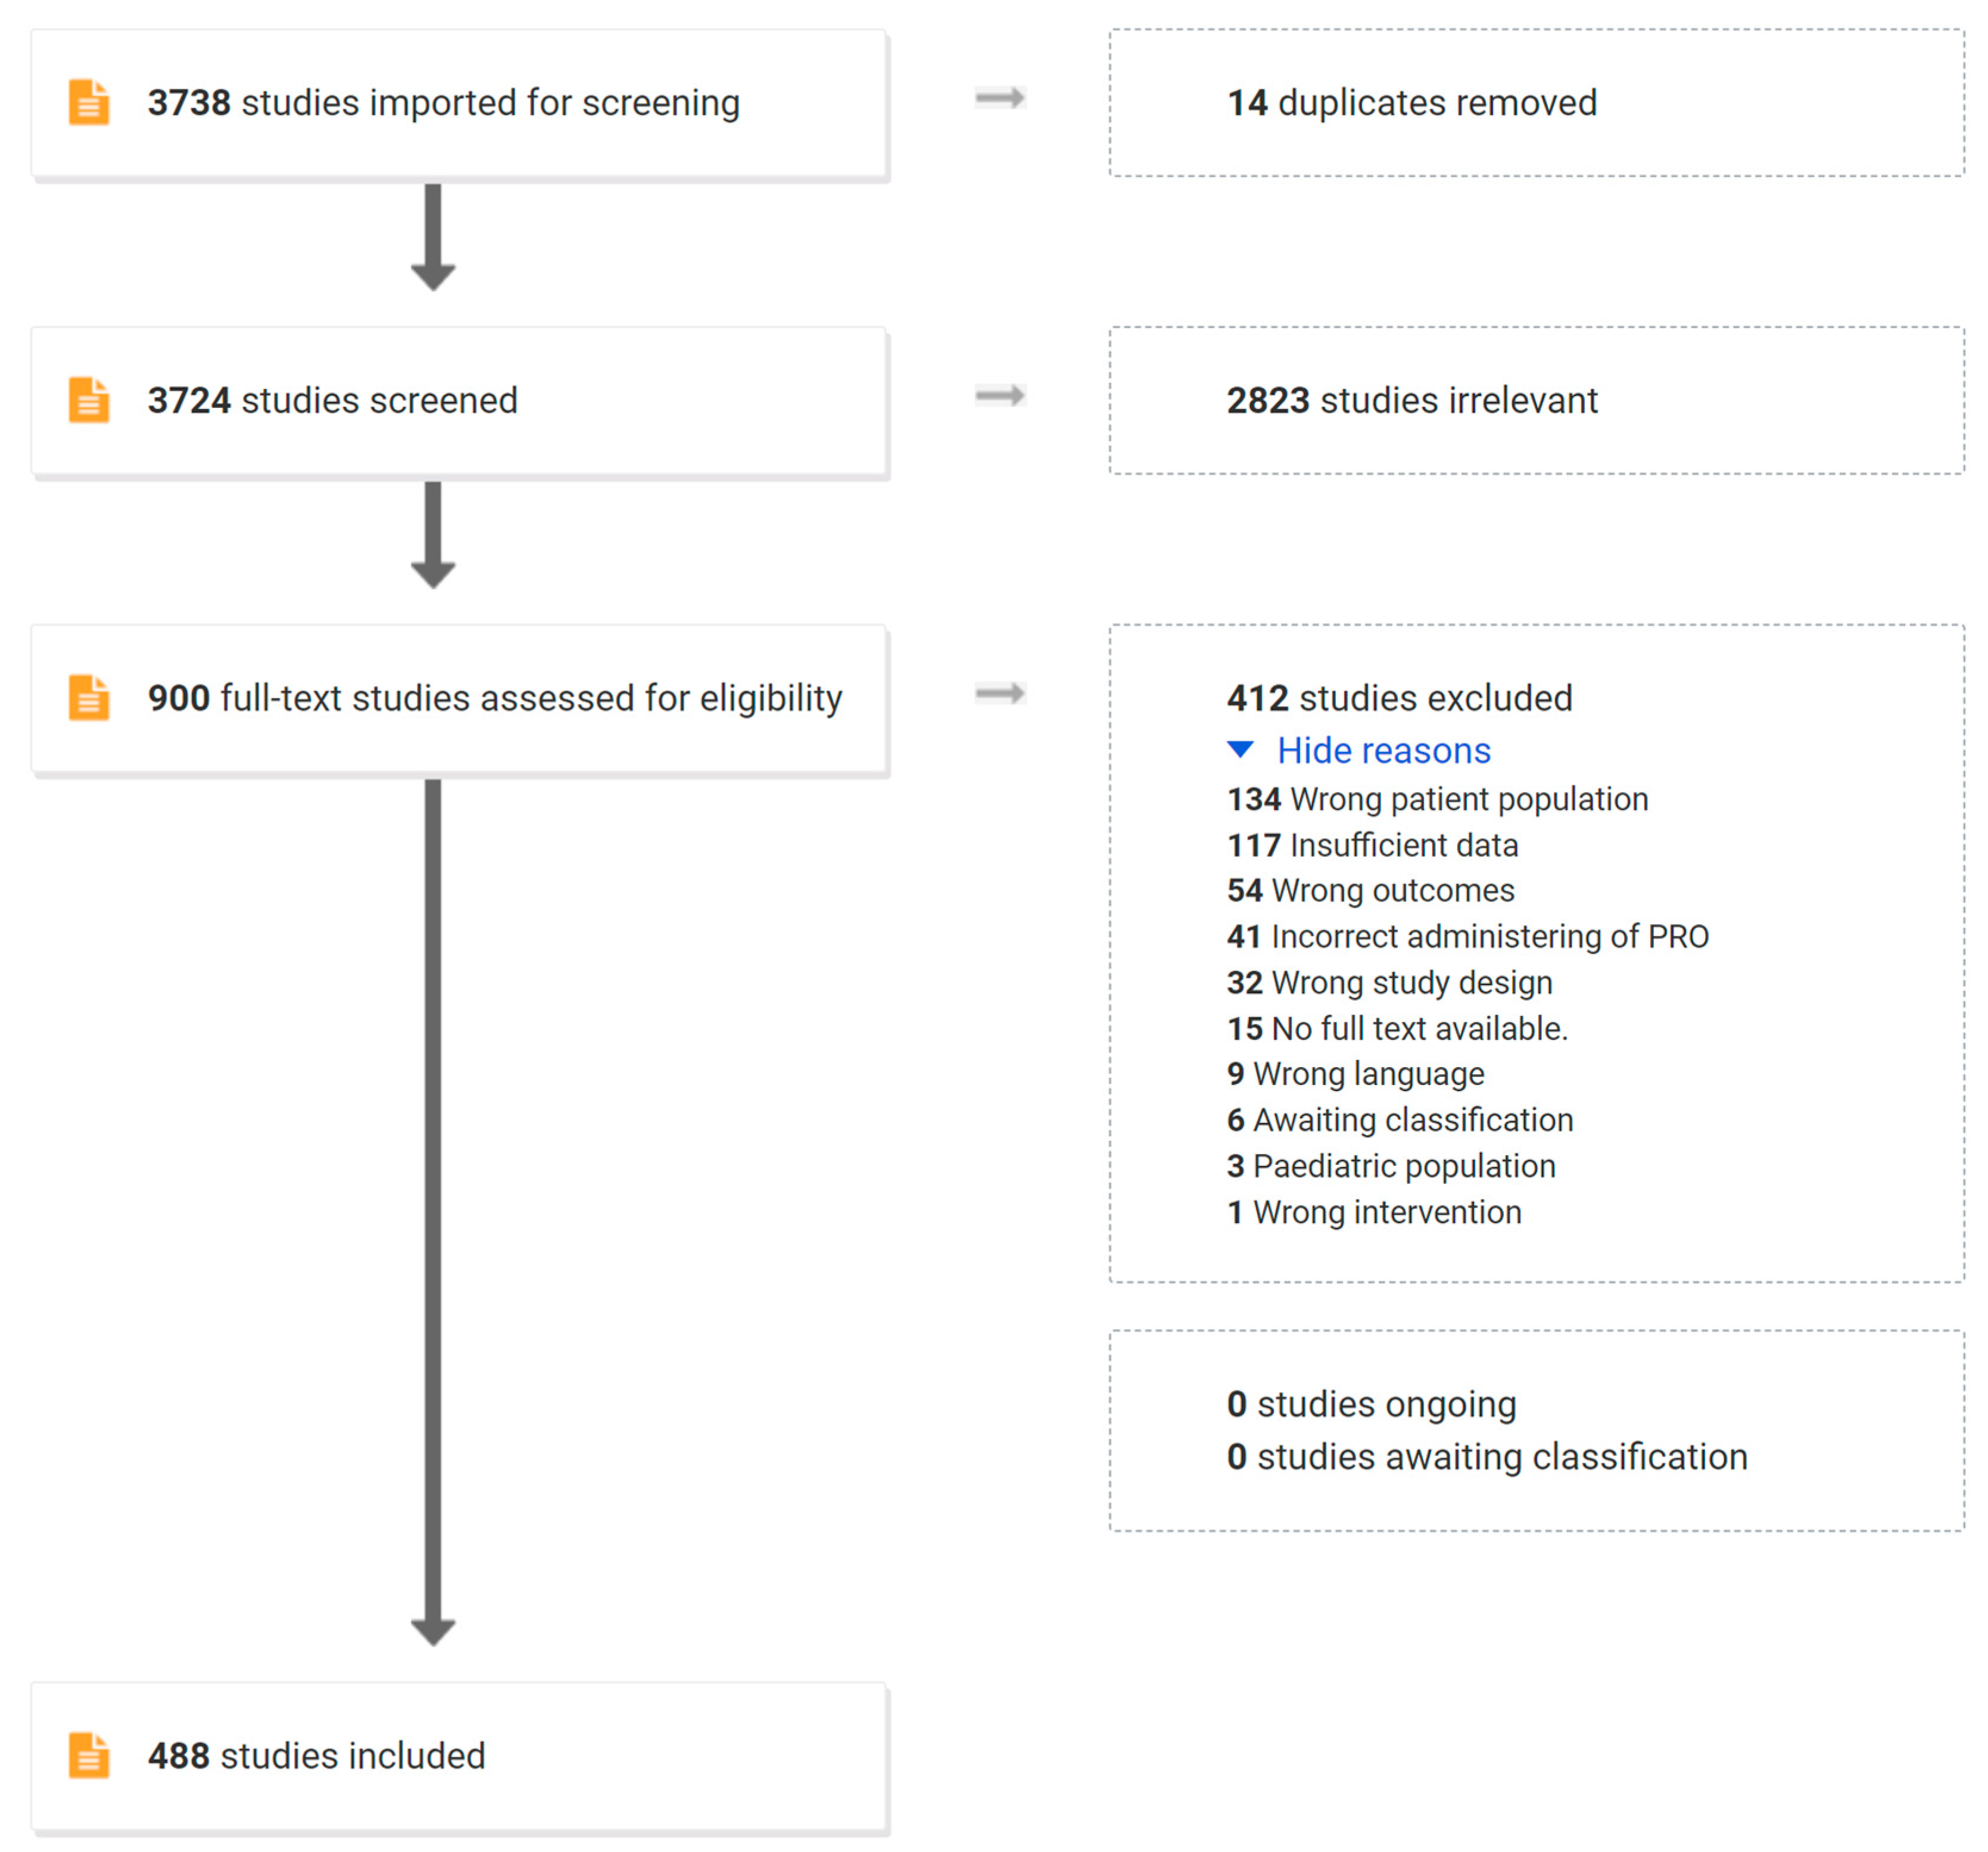Screen dimensions: 1988x1852
Task: Collapse reasons using the blue triangle
Action: pos(1240,749)
